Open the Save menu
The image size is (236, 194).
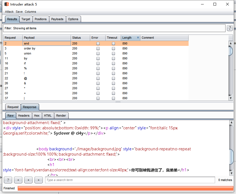[19, 12]
